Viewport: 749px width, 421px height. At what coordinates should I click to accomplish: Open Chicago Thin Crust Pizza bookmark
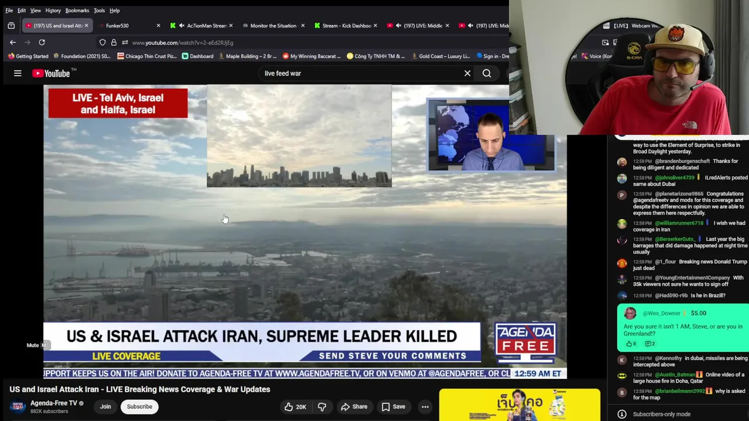point(147,56)
